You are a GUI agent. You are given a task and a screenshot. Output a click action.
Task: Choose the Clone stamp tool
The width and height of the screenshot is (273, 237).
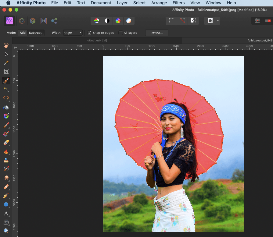pyautogui.click(x=6, y=160)
